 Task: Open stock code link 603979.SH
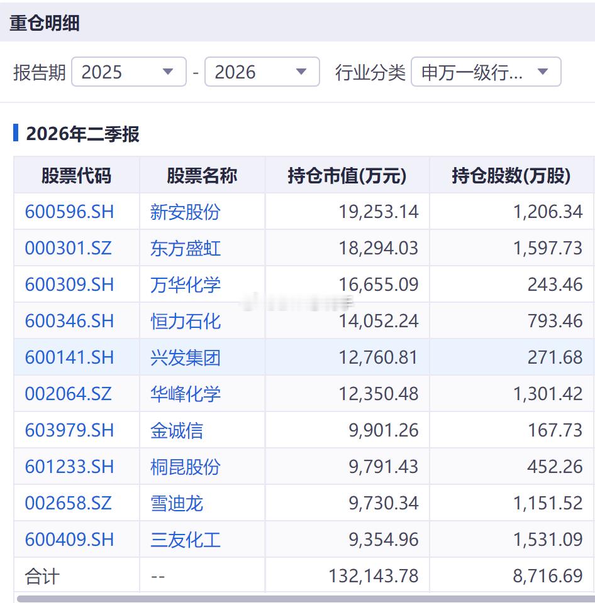(69, 430)
